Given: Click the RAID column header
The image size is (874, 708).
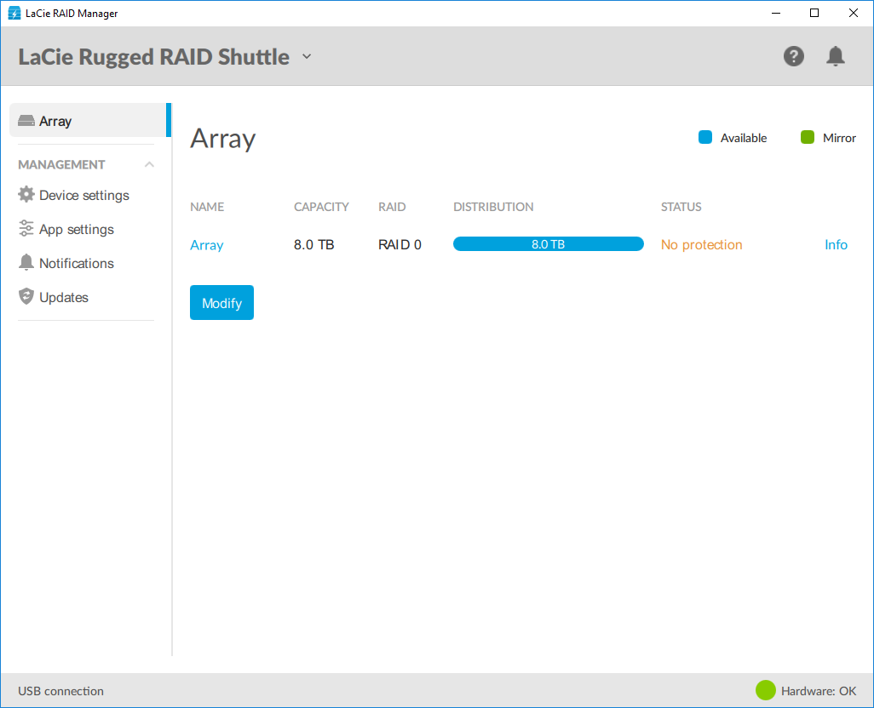Looking at the screenshot, I should [x=392, y=207].
